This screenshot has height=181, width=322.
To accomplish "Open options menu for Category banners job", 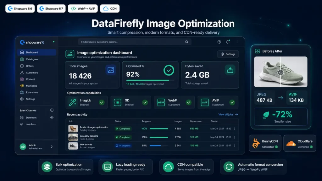I will tap(235, 137).
